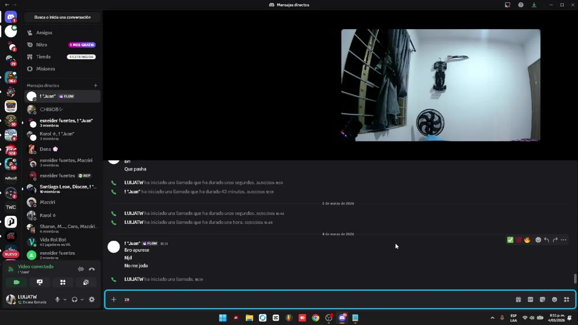This screenshot has width=578, height=325.
Task: Expand microphone input options arrow
Action: (x=65, y=299)
